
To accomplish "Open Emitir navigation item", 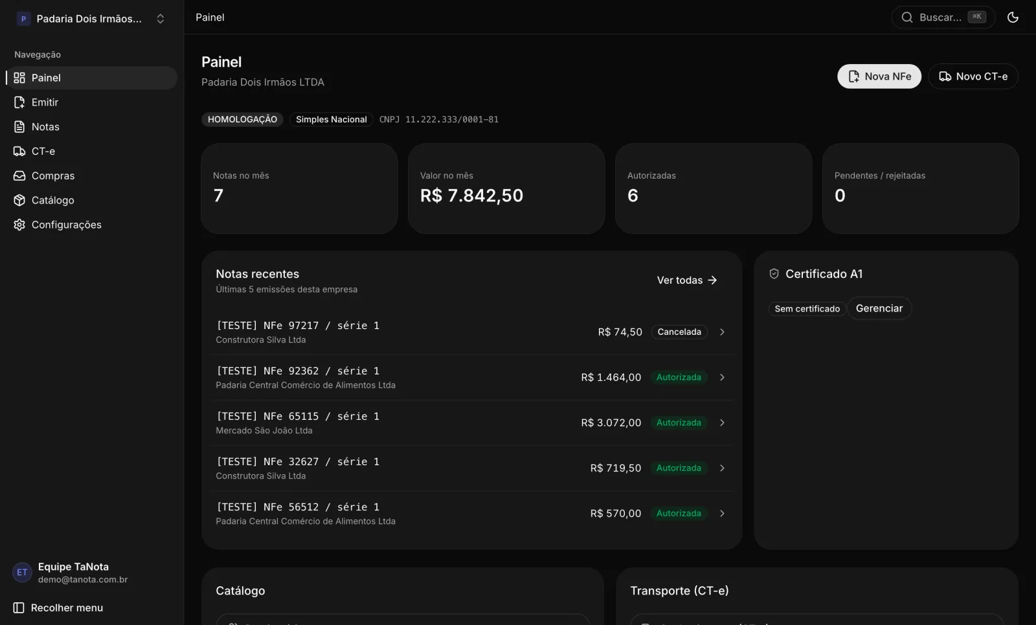I will click(92, 102).
